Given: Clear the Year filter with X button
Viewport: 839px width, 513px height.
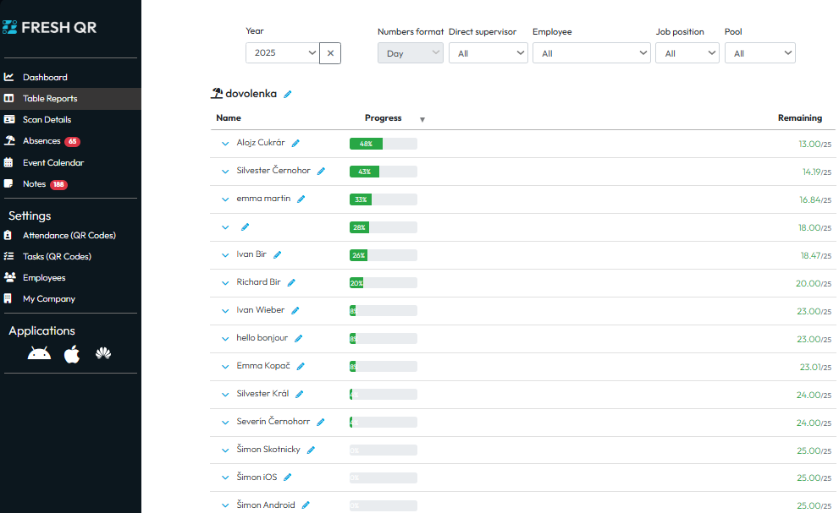Looking at the screenshot, I should point(330,53).
